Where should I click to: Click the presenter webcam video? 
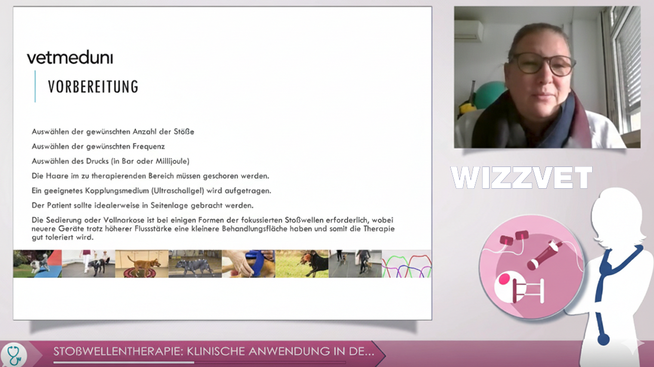coord(547,77)
